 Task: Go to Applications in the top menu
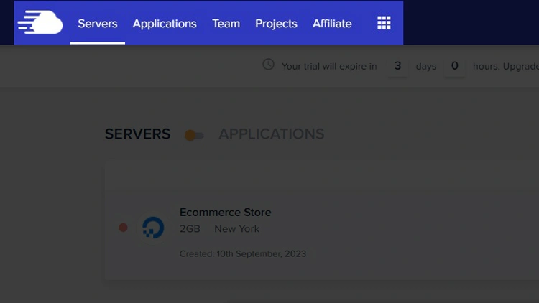coord(164,24)
